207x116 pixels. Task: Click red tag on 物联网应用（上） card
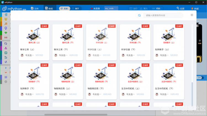(78, 65)
